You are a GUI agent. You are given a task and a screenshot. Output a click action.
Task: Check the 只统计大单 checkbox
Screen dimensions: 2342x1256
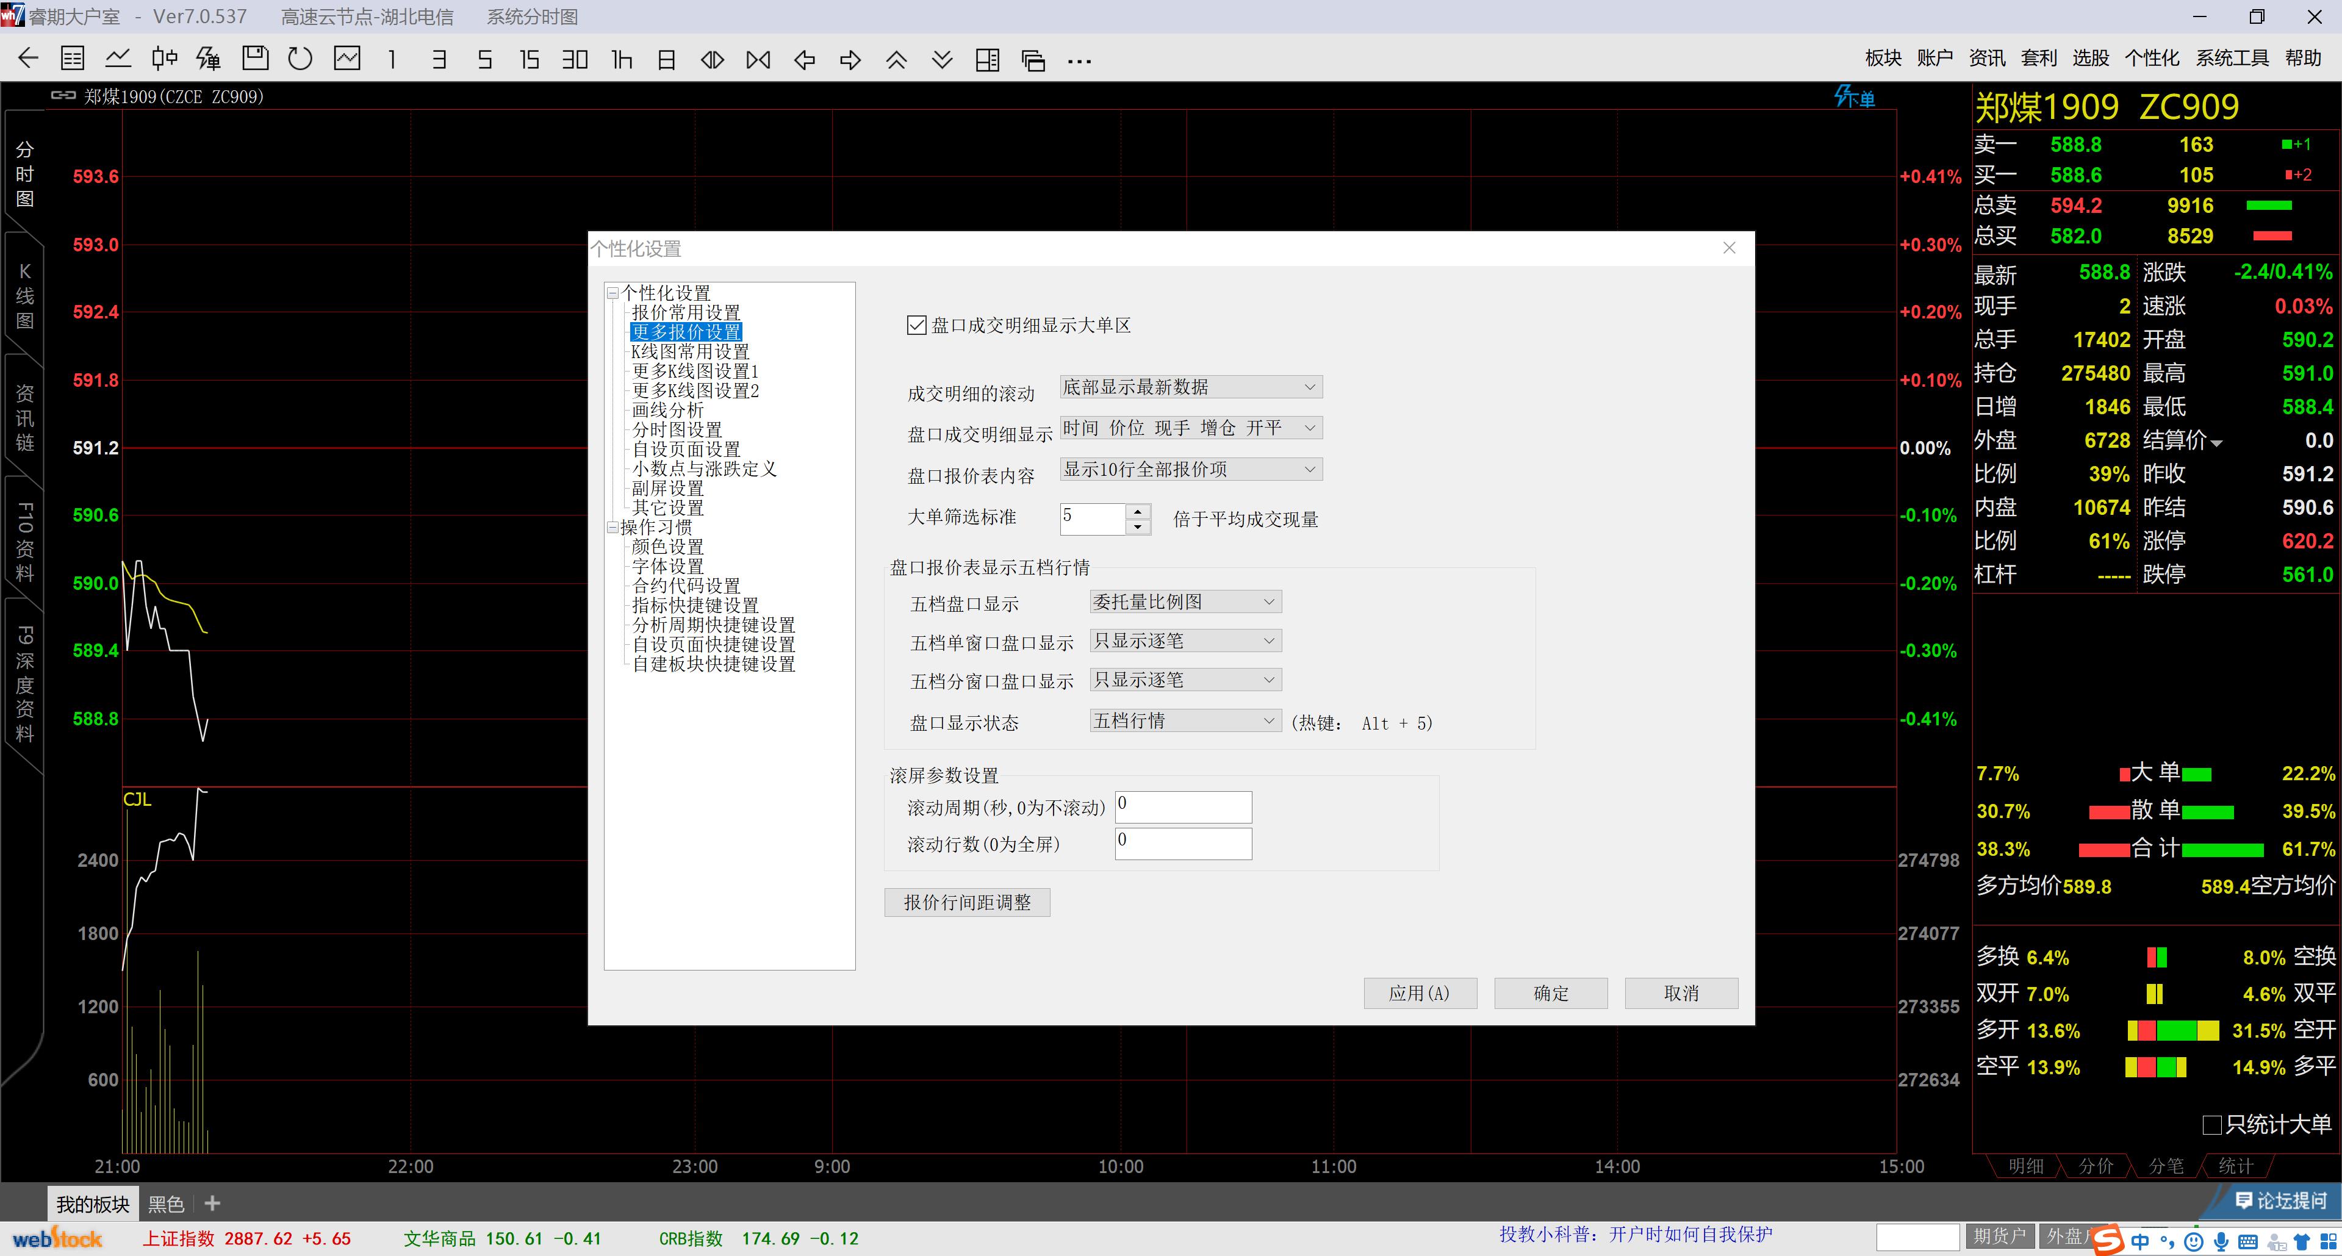coord(2213,1125)
